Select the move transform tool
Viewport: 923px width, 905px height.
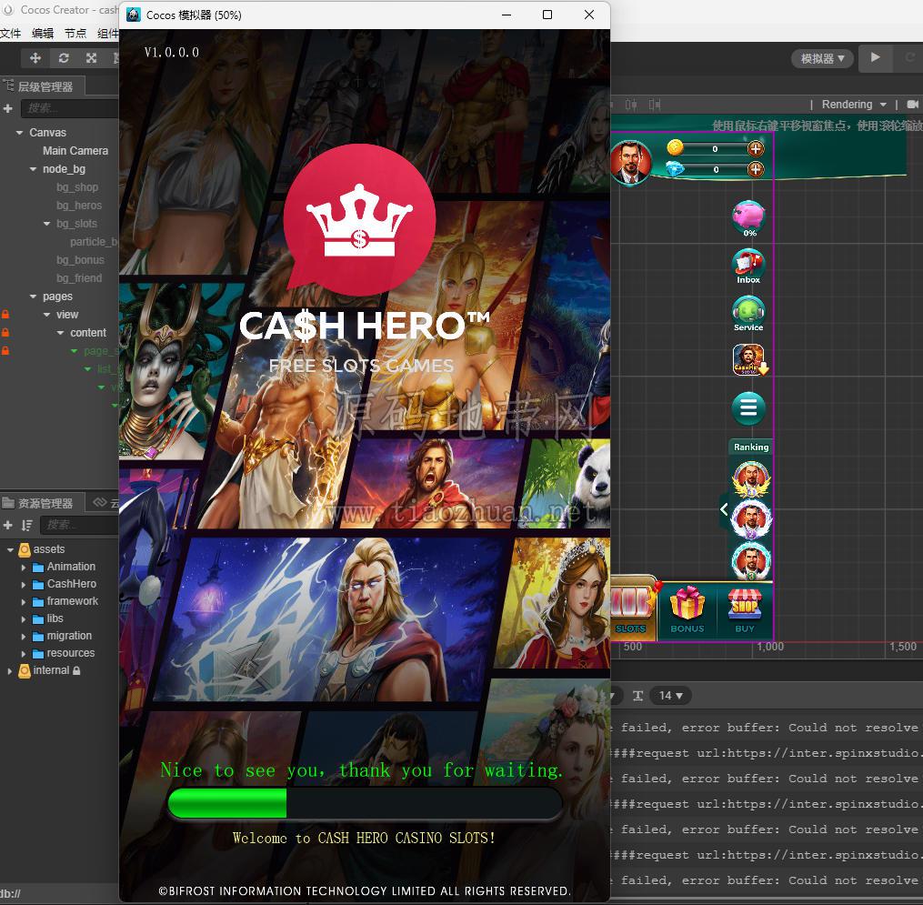(x=35, y=57)
